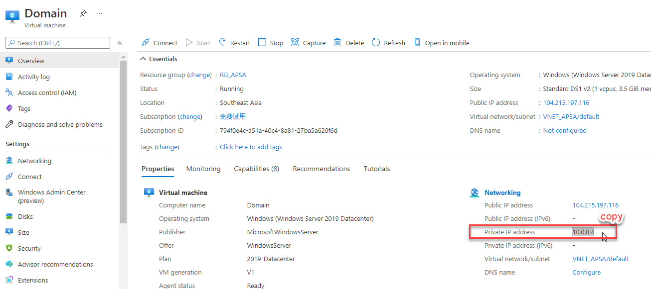Open the more options ellipsis menu
Viewport: 651px width, 289px height.
pyautogui.click(x=99, y=13)
